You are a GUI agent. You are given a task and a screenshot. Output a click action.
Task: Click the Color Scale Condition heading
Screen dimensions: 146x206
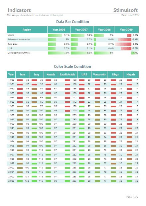pyautogui.click(x=73, y=66)
